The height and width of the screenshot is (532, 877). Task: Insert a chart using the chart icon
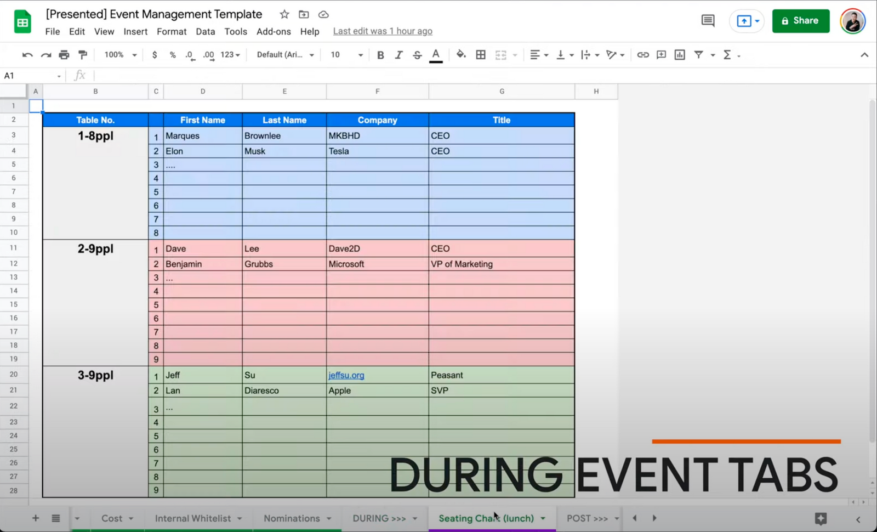(x=679, y=55)
